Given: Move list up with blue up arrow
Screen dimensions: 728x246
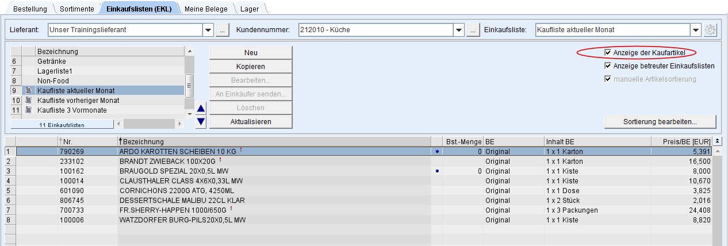Looking at the screenshot, I should pos(201,108).
